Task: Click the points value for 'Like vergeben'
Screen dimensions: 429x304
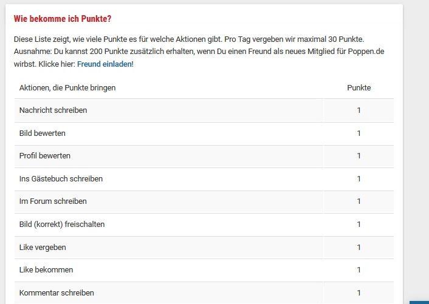Action: [359, 247]
